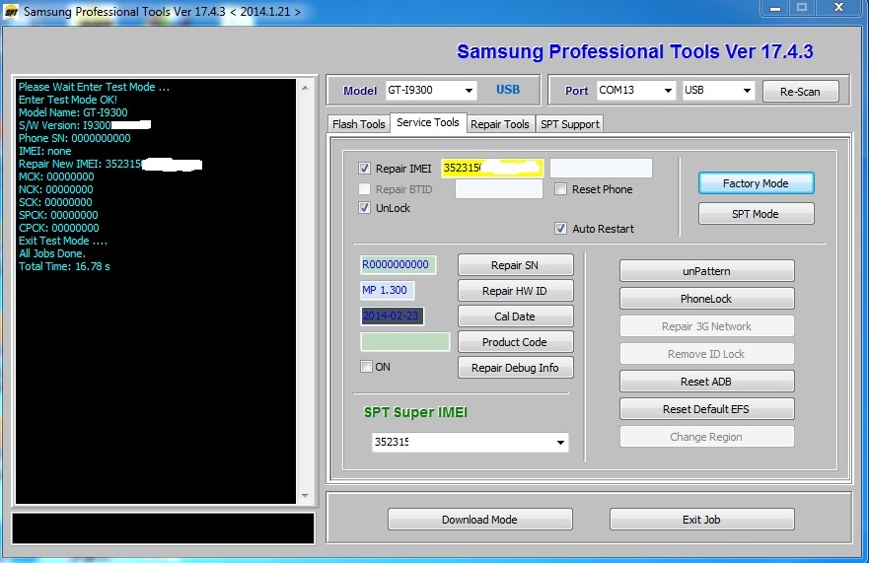Click the Download Mode button

(x=480, y=520)
